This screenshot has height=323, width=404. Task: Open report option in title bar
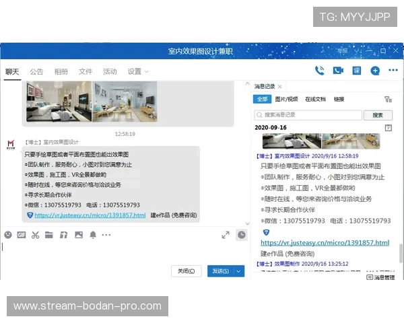pos(343,50)
